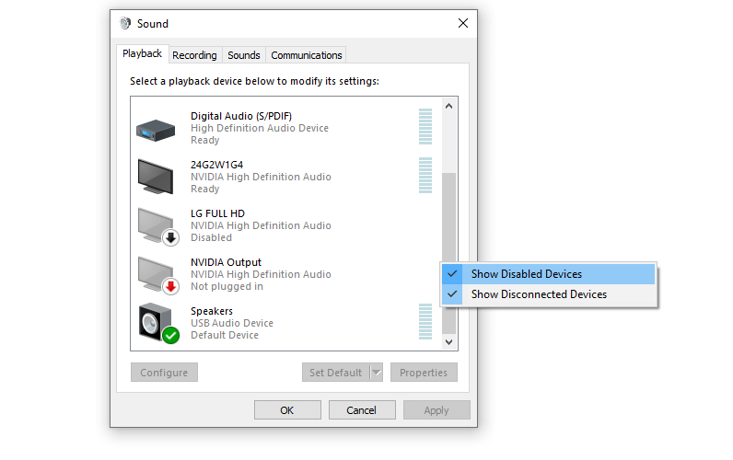Switch to the Communications tab
Image resolution: width=733 pixels, height=460 pixels.
click(x=307, y=55)
